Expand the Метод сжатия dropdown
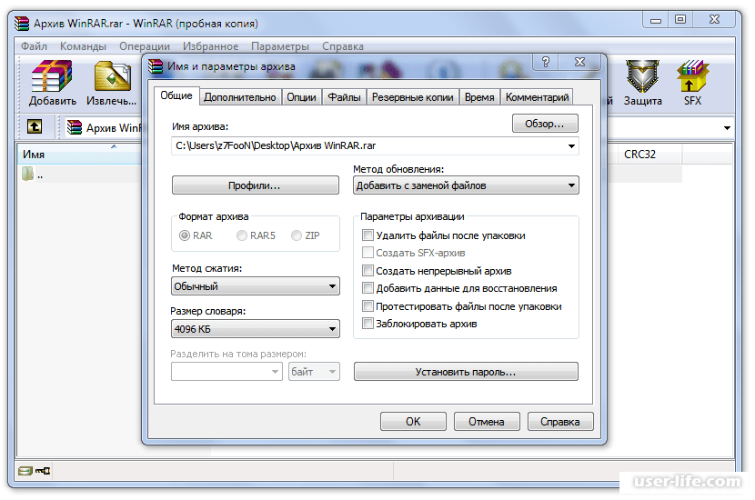This screenshot has height=500, width=755. point(256,285)
